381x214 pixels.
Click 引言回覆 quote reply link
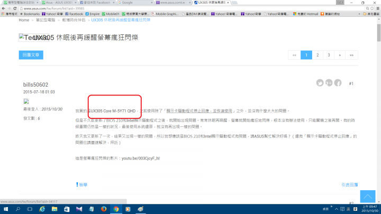click(350, 185)
